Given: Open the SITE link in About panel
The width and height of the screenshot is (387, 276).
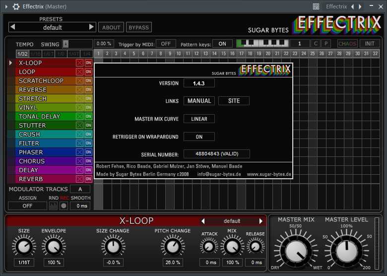Looking at the screenshot, I should click(x=234, y=101).
